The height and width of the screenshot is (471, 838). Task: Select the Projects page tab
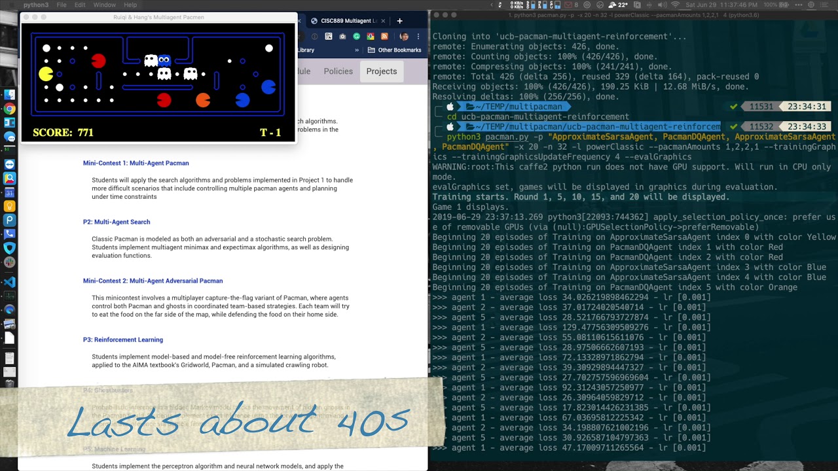382,71
